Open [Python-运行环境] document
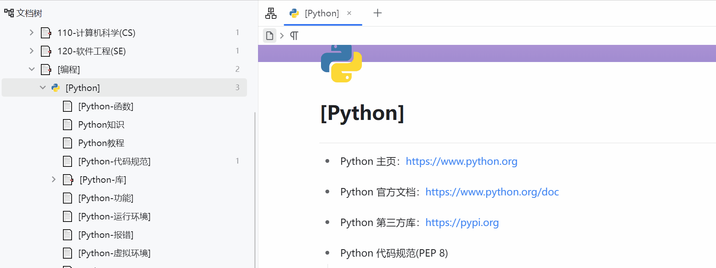Viewport: 716px width, 268px height. (114, 217)
